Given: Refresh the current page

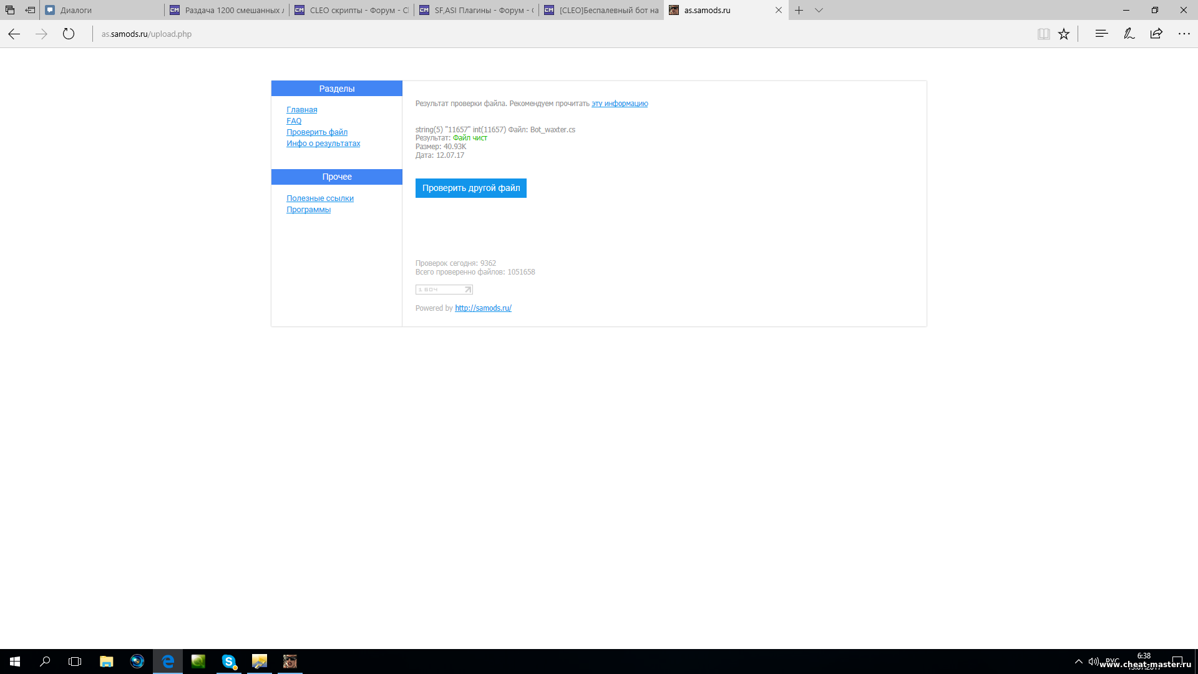Looking at the screenshot, I should click(69, 34).
